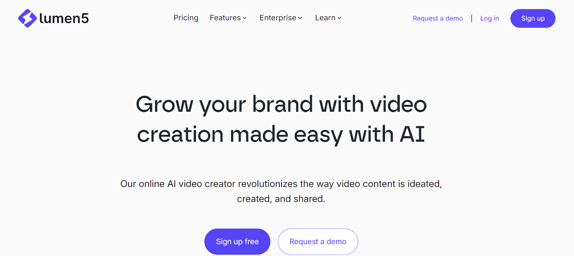Click the word 'AI' in the headline

click(x=413, y=134)
